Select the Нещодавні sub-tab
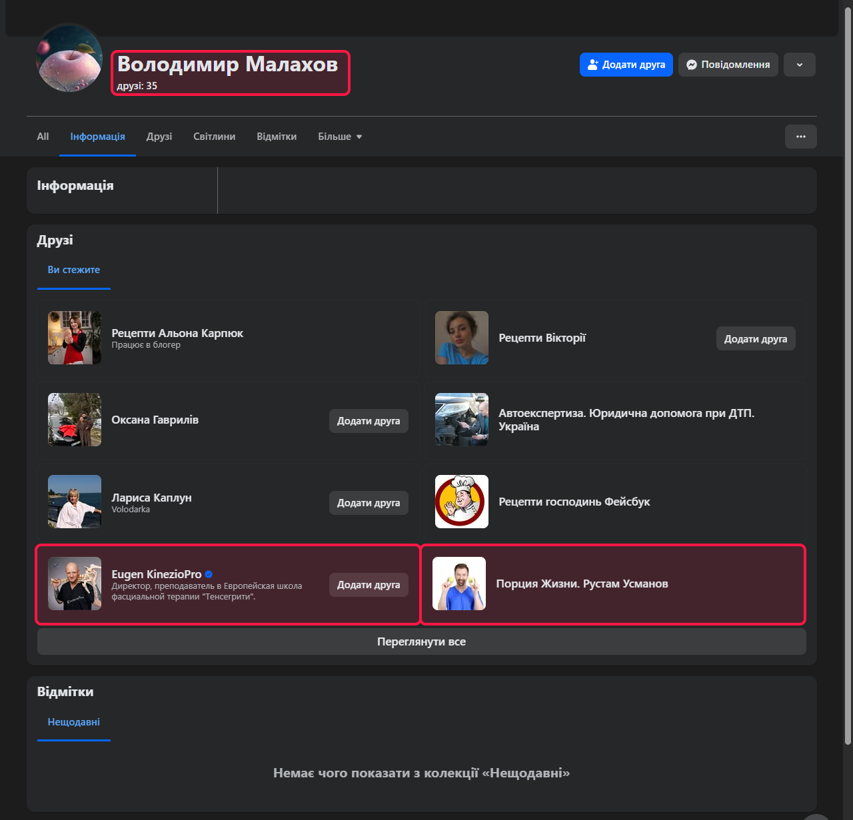This screenshot has height=820, width=853. tap(74, 722)
